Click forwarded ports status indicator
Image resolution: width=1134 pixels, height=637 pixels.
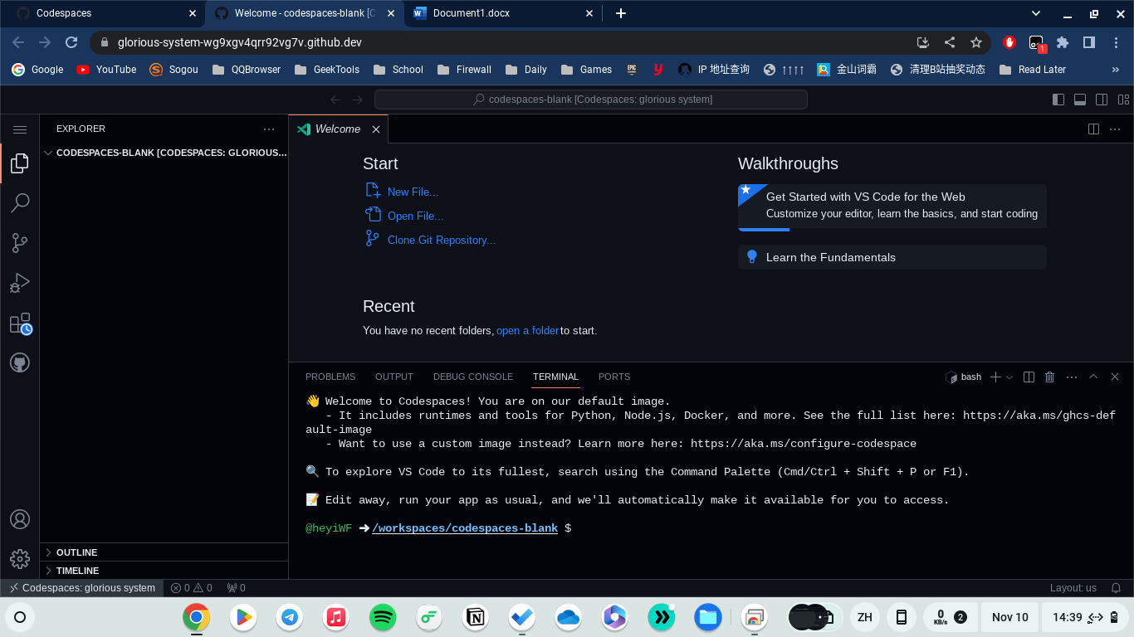[237, 588]
